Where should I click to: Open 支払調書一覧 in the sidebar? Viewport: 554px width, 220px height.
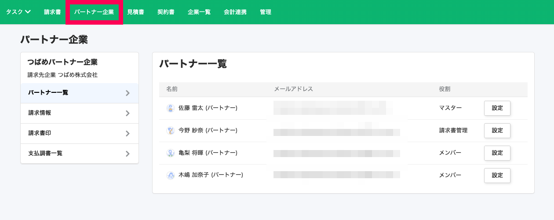(80, 154)
